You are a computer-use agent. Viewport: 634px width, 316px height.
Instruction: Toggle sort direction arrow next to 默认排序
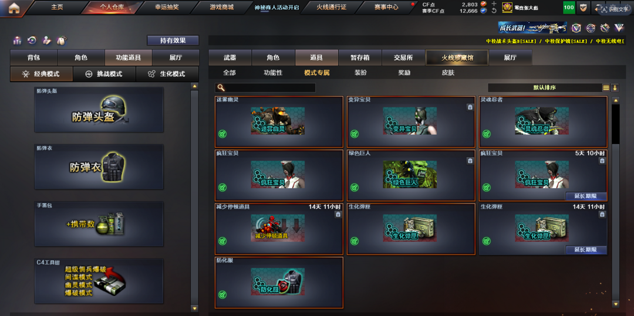(x=615, y=87)
